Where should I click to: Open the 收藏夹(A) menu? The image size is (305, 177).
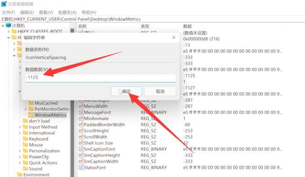coord(67,12)
